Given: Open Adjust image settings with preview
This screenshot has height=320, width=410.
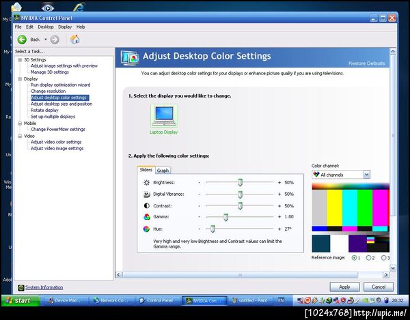Looking at the screenshot, I should pyautogui.click(x=64, y=66).
